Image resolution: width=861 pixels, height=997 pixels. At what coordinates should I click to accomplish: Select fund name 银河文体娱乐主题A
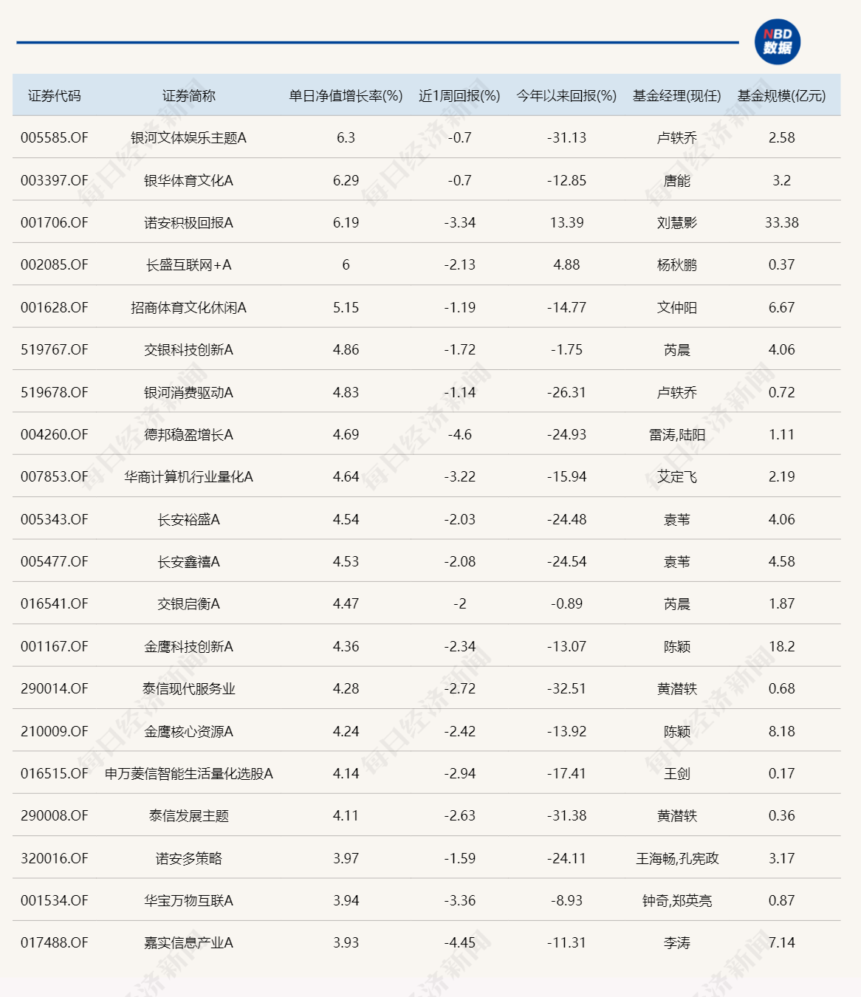(x=189, y=138)
